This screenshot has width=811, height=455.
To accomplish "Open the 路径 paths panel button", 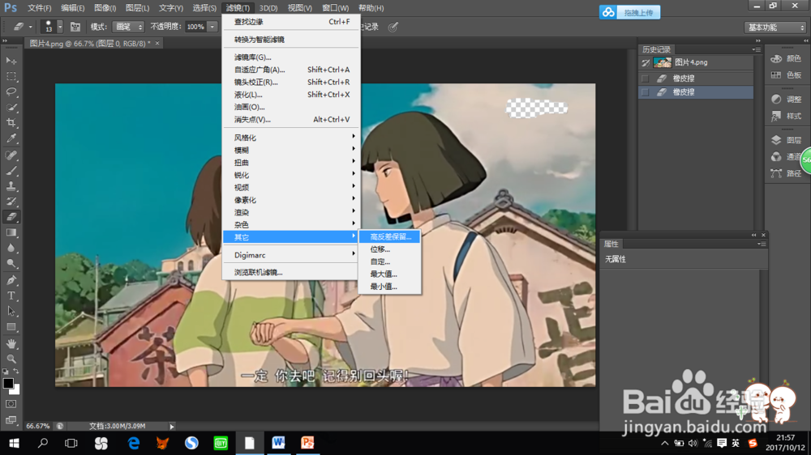I will [786, 173].
